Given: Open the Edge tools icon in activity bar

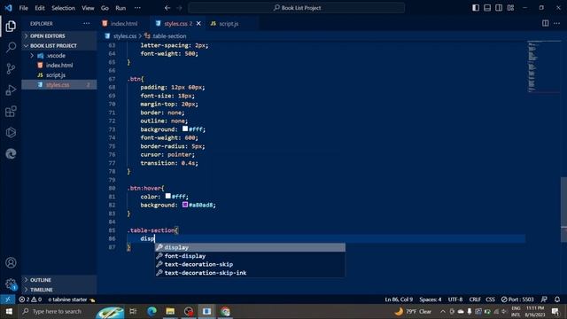Looking at the screenshot, I should pos(11,153).
